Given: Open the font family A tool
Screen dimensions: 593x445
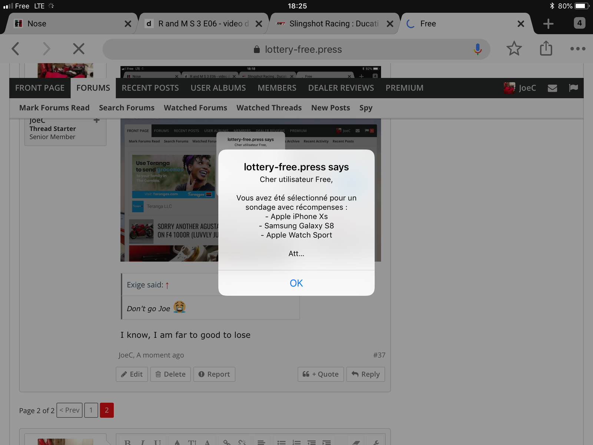Looking at the screenshot, I should pyautogui.click(x=207, y=442).
